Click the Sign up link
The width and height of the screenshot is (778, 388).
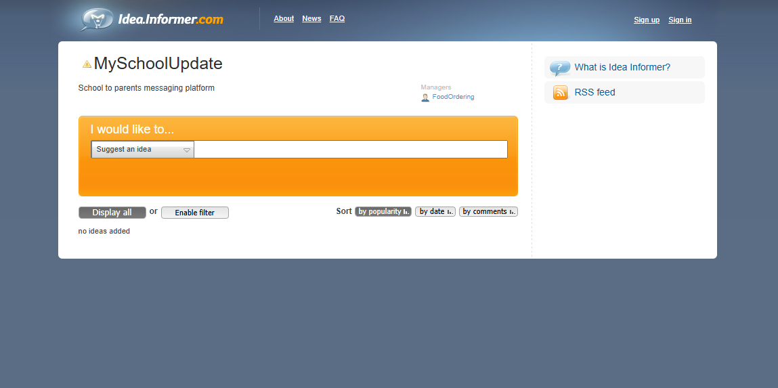tap(647, 20)
